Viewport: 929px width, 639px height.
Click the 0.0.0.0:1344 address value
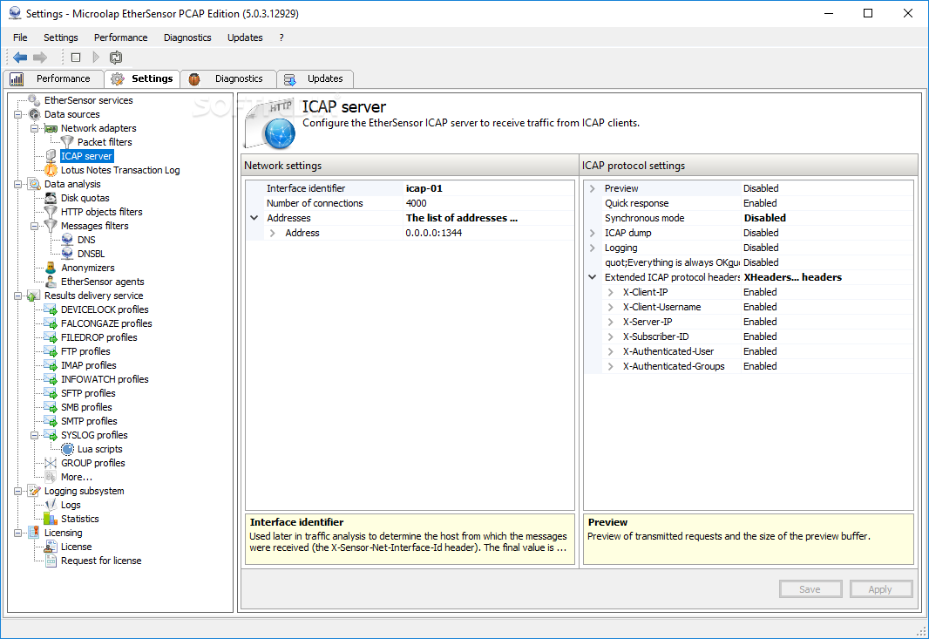(x=434, y=233)
